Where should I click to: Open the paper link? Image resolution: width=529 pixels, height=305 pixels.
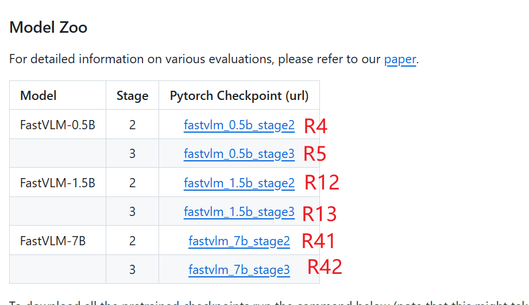click(x=400, y=59)
